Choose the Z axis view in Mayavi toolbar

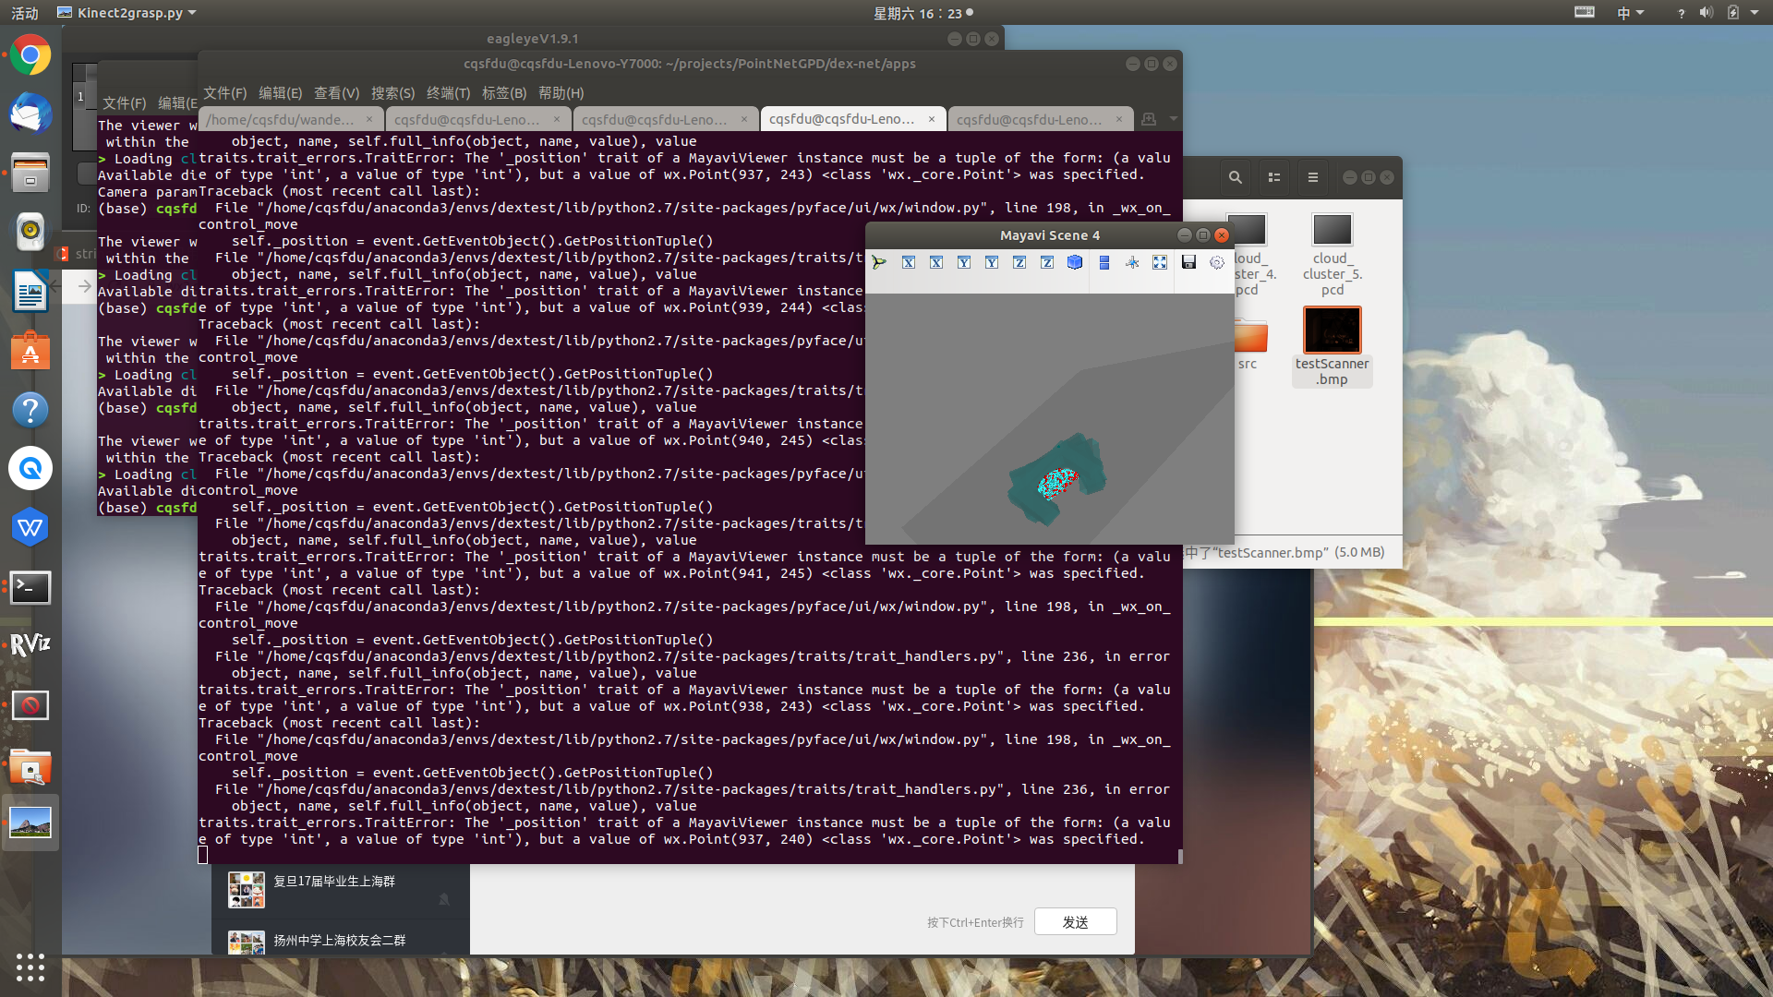[x=1019, y=262]
